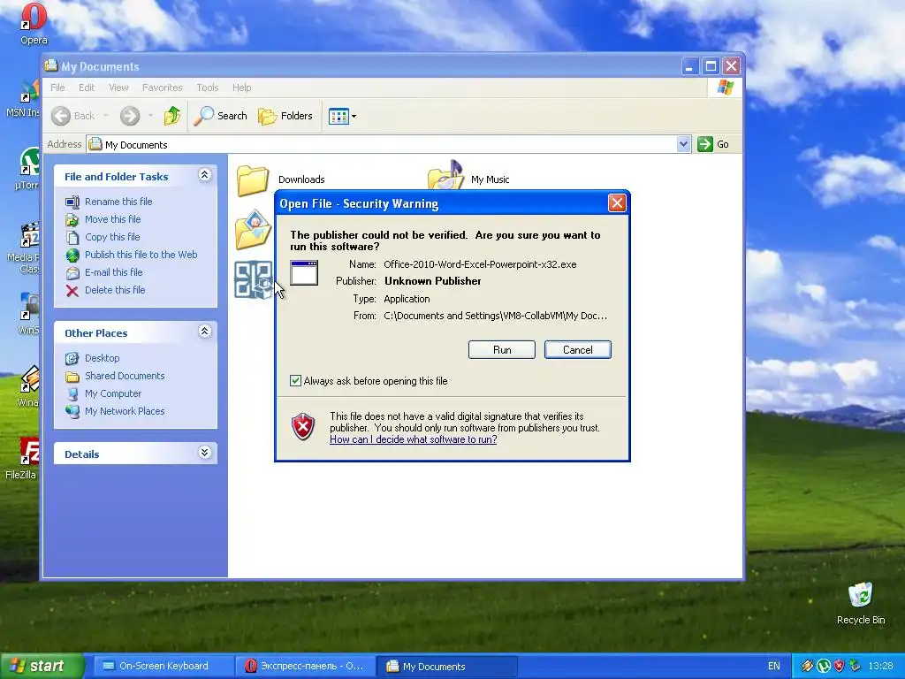The height and width of the screenshot is (679, 905).
Task: Open the Views dropdown button
Action: point(342,116)
